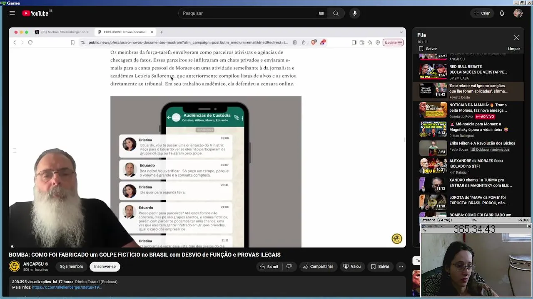Click Brave shields lion icon
Image resolution: width=533 pixels, height=299 pixels.
pyautogui.click(x=314, y=42)
